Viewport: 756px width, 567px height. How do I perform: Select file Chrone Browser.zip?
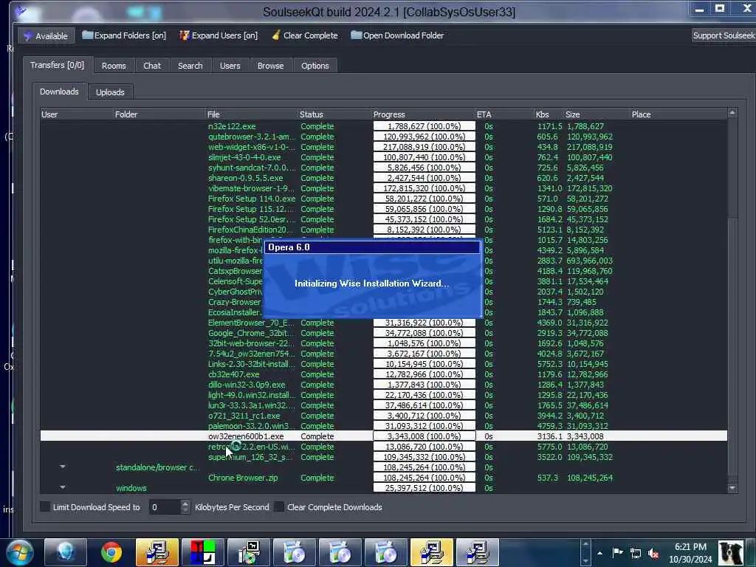point(243,478)
